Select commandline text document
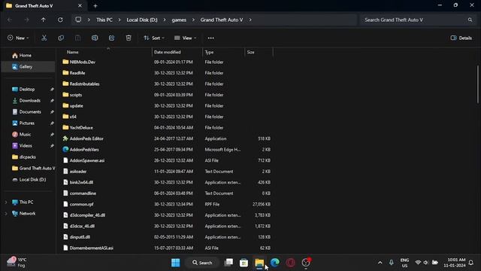The width and height of the screenshot is (481, 271). pos(83,193)
